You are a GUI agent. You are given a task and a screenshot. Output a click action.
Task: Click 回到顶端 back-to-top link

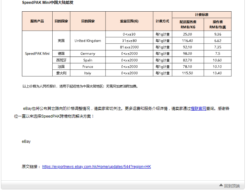(x=232, y=186)
